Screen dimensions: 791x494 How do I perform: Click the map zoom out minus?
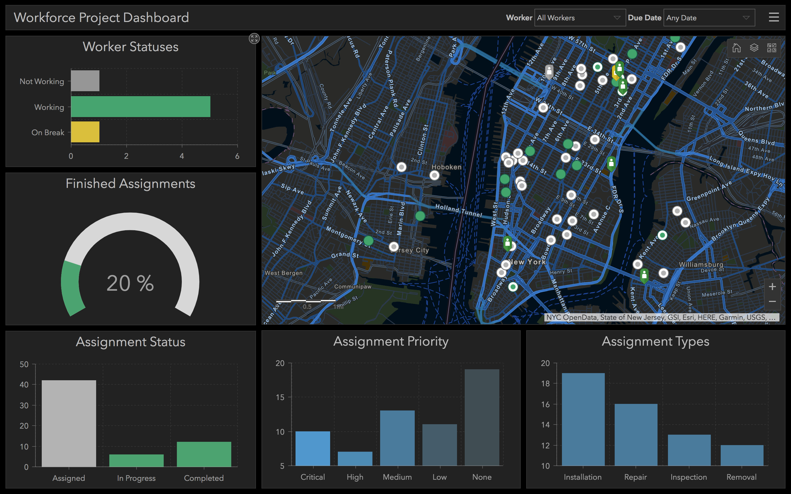(772, 302)
